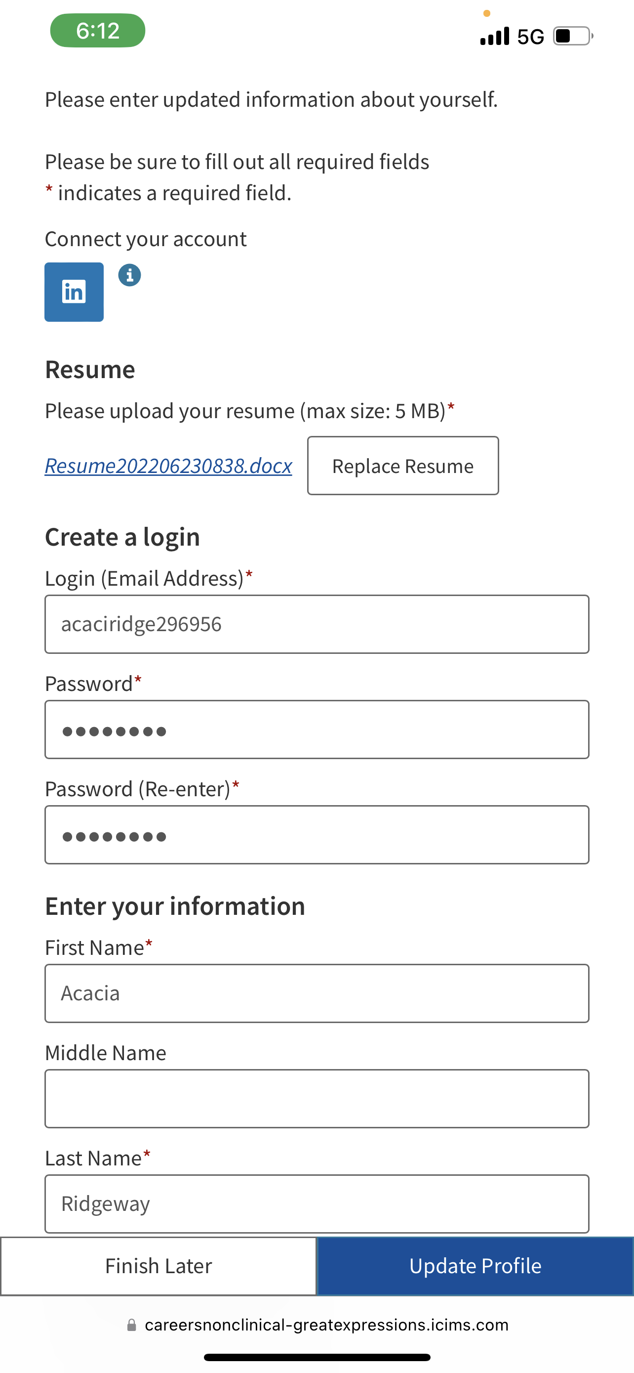Click into the Password field
The height and width of the screenshot is (1373, 634).
click(x=317, y=729)
